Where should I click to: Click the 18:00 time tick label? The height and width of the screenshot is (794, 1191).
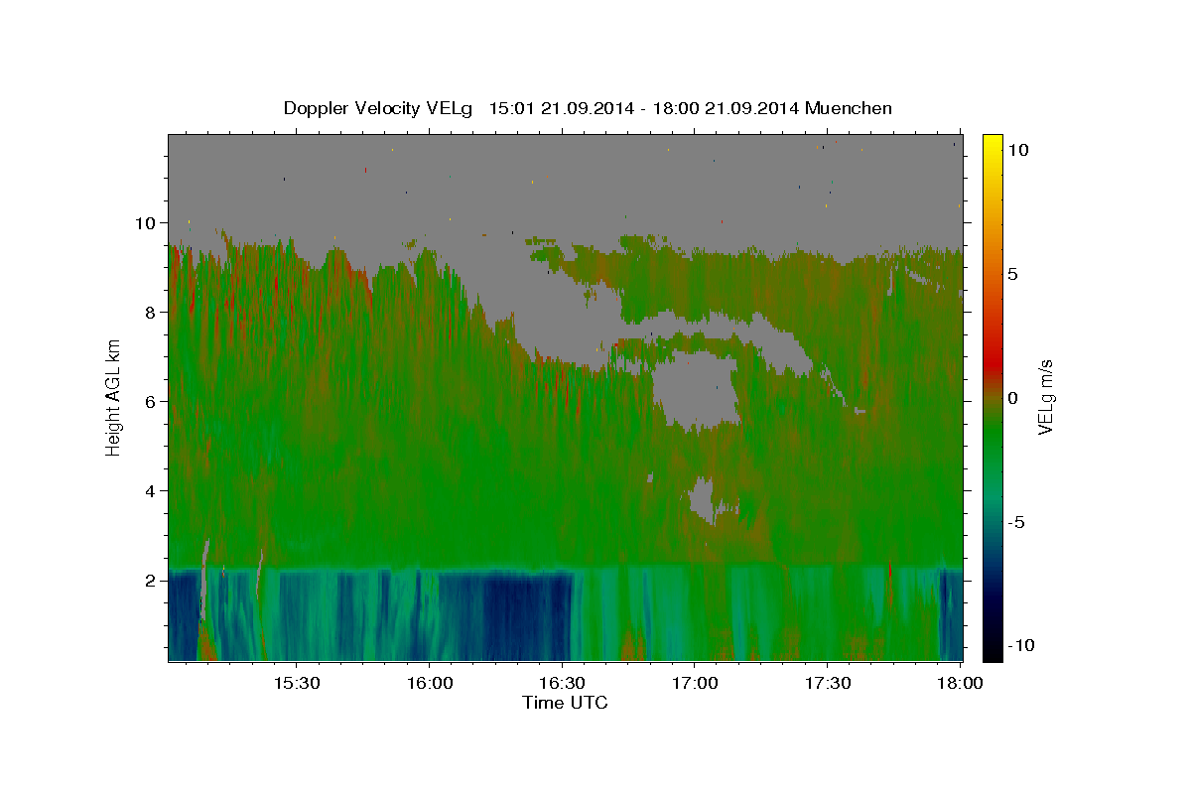(961, 683)
